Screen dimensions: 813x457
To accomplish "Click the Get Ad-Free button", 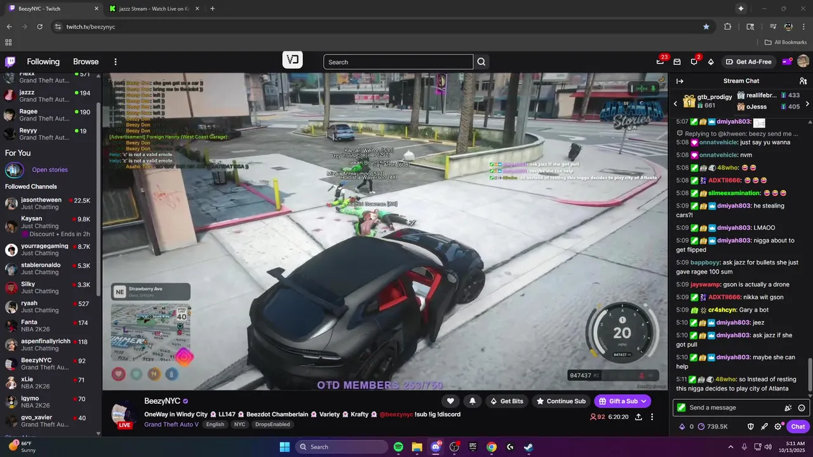I will (x=748, y=62).
